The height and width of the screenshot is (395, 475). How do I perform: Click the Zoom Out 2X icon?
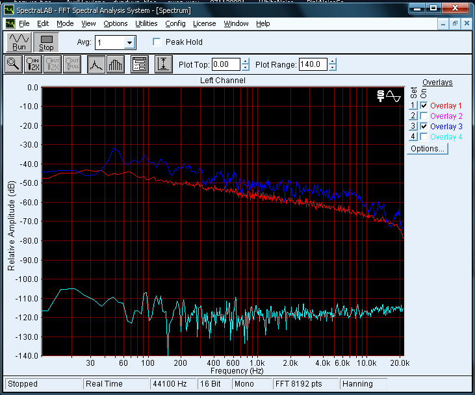coord(53,64)
